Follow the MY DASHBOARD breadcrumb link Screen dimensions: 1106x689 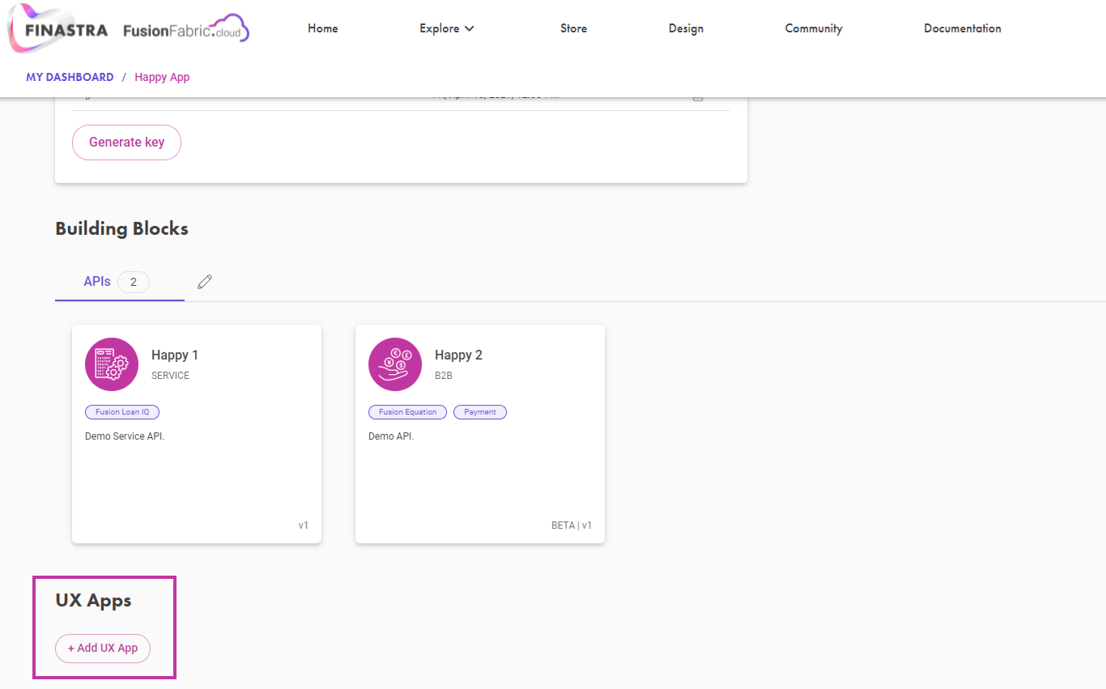pyautogui.click(x=70, y=77)
